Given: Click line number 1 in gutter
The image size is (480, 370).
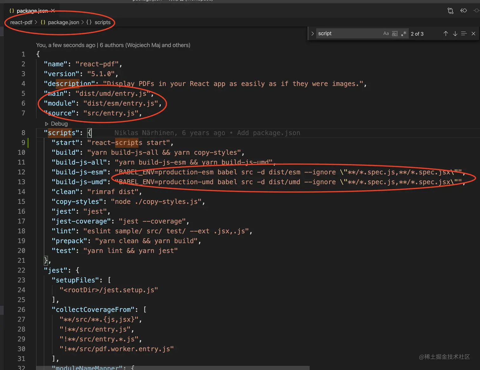Looking at the screenshot, I should point(23,54).
